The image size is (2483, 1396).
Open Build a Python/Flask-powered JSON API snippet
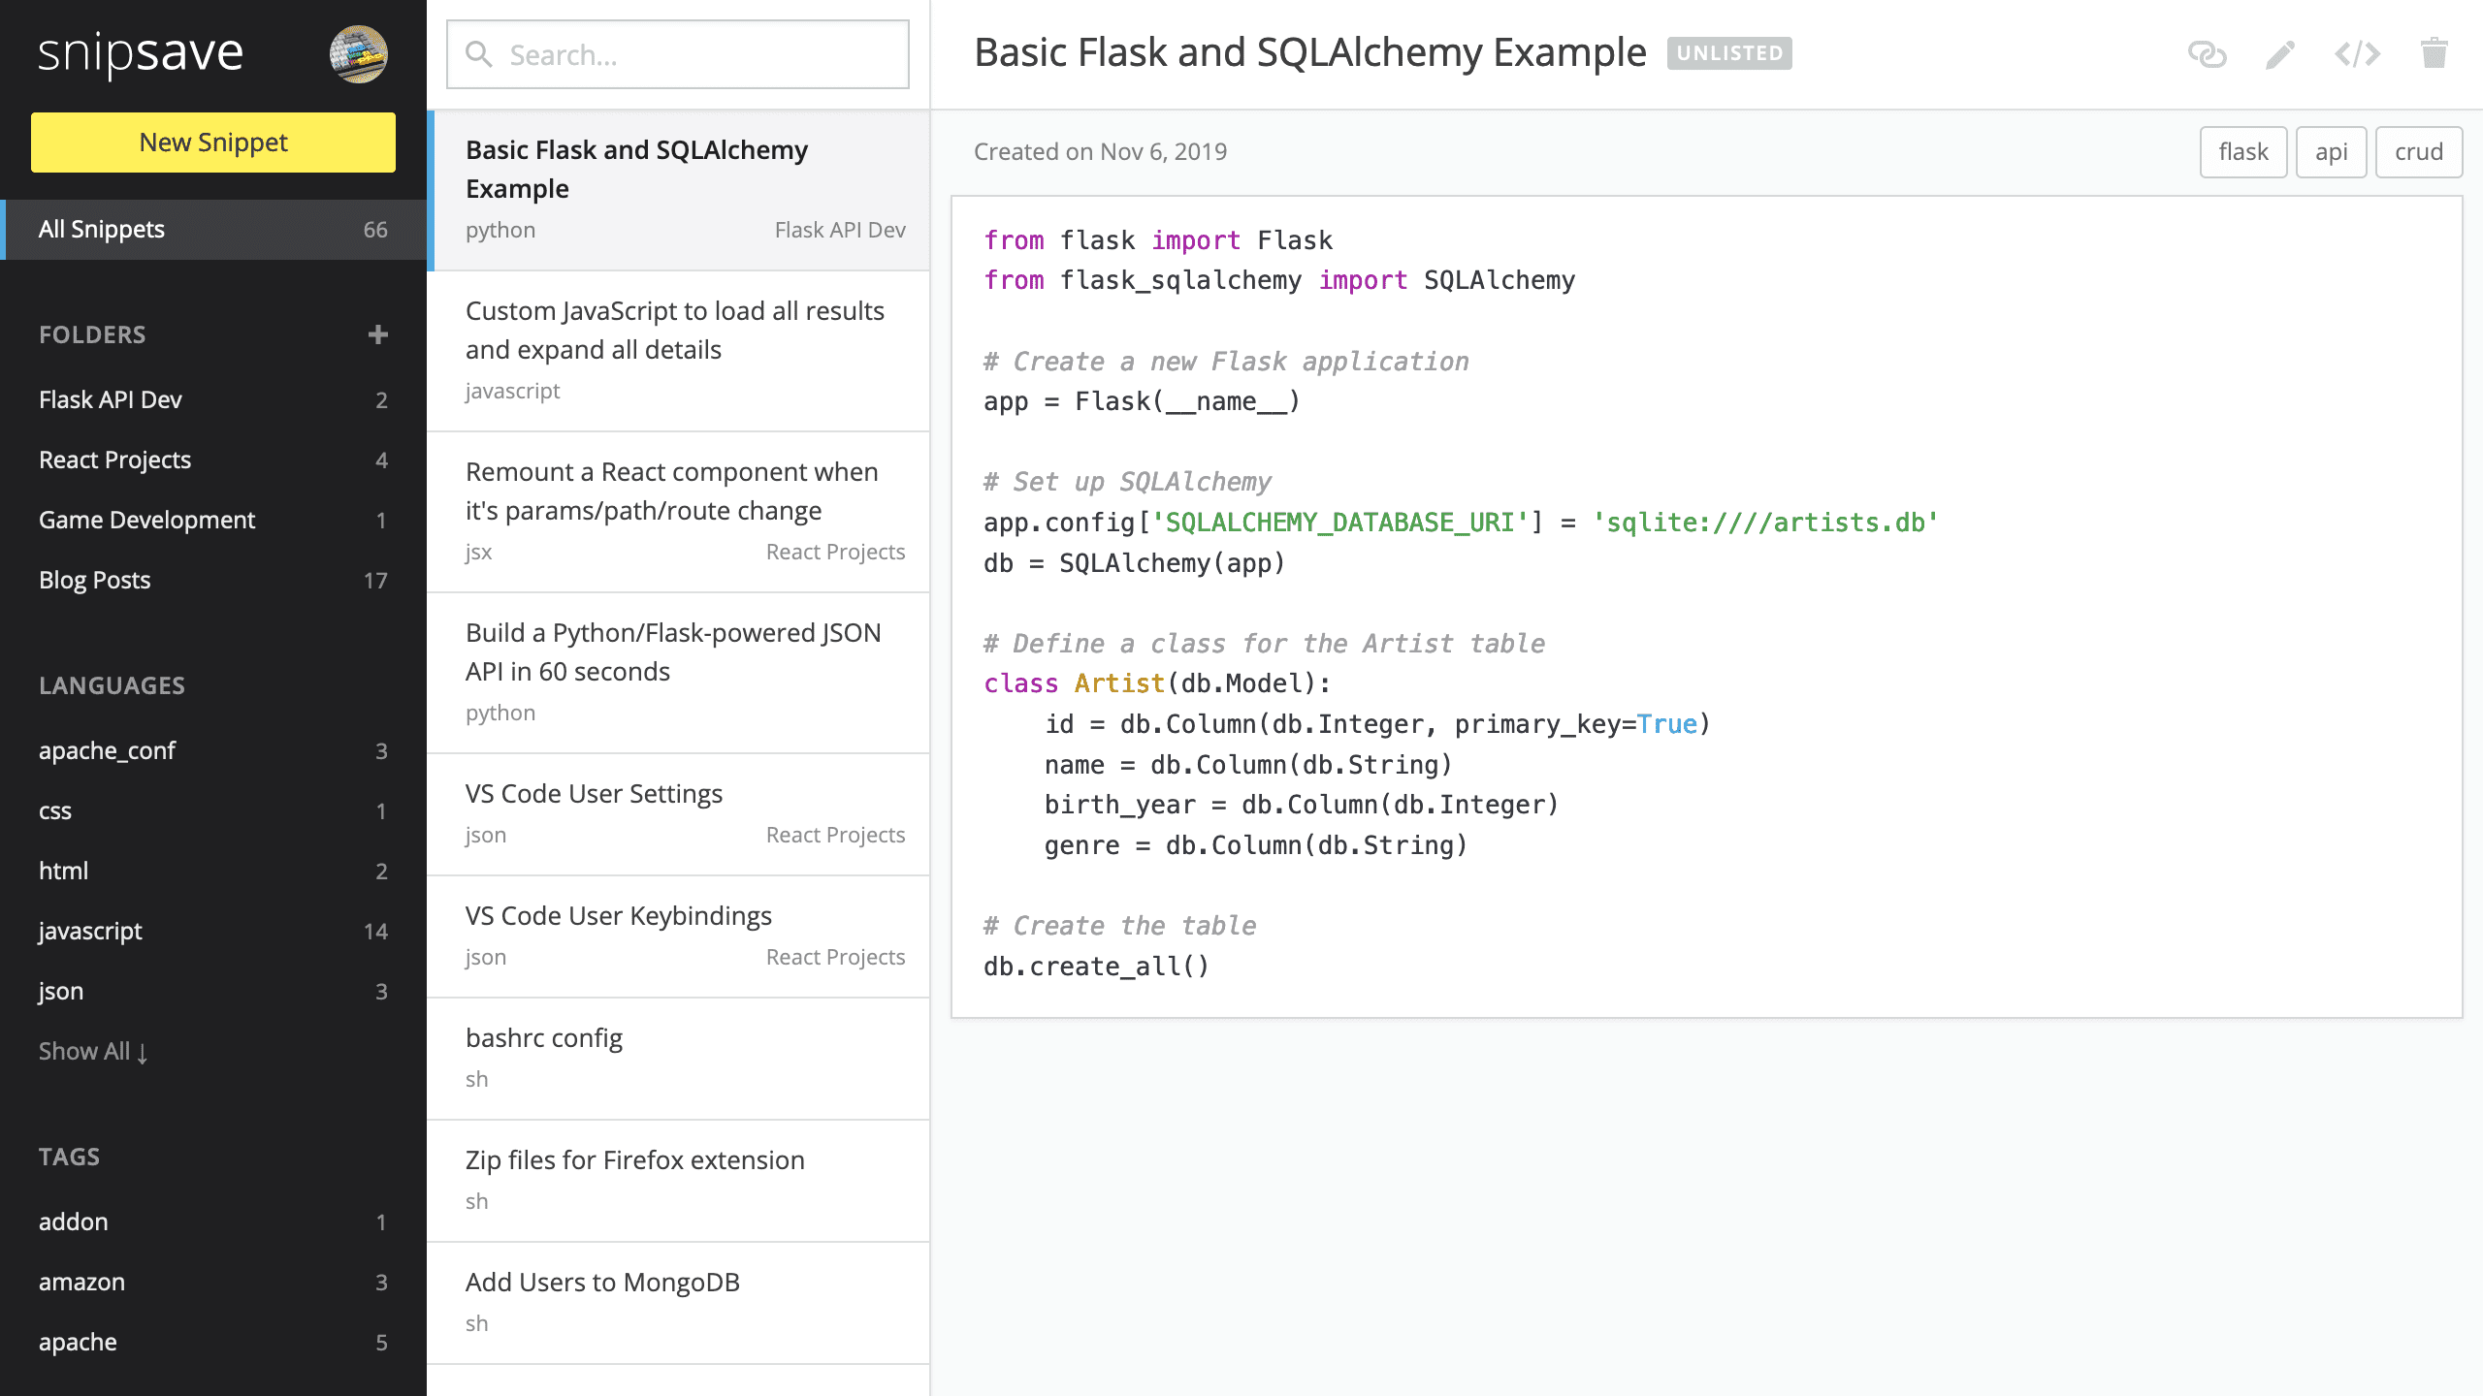(x=678, y=673)
